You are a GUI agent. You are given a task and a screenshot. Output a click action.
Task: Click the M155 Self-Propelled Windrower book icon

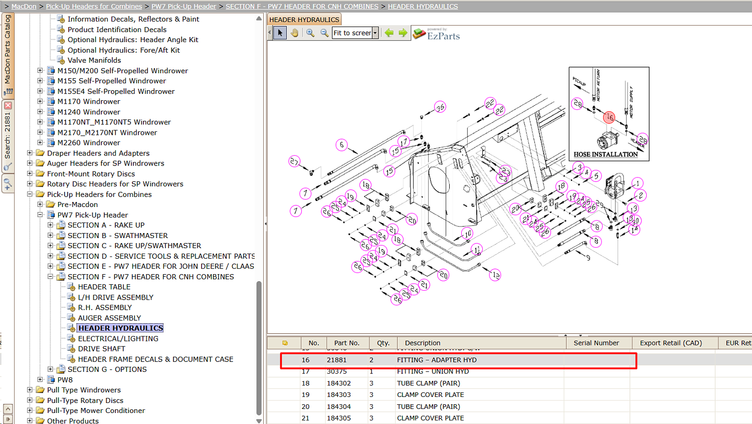tap(51, 81)
